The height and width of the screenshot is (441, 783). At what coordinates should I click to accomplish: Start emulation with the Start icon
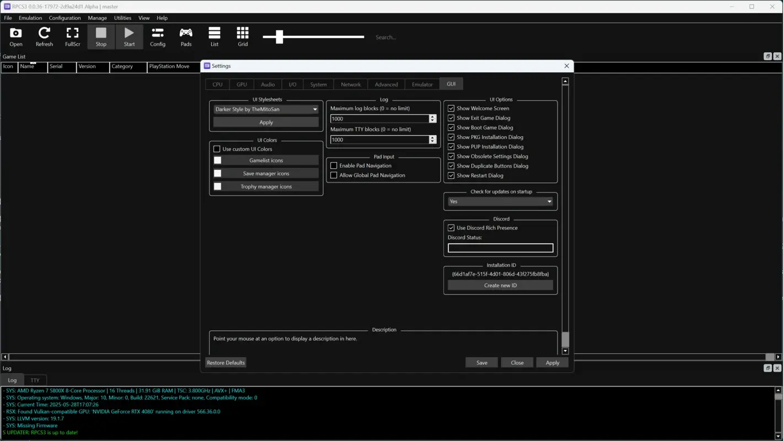click(x=129, y=36)
